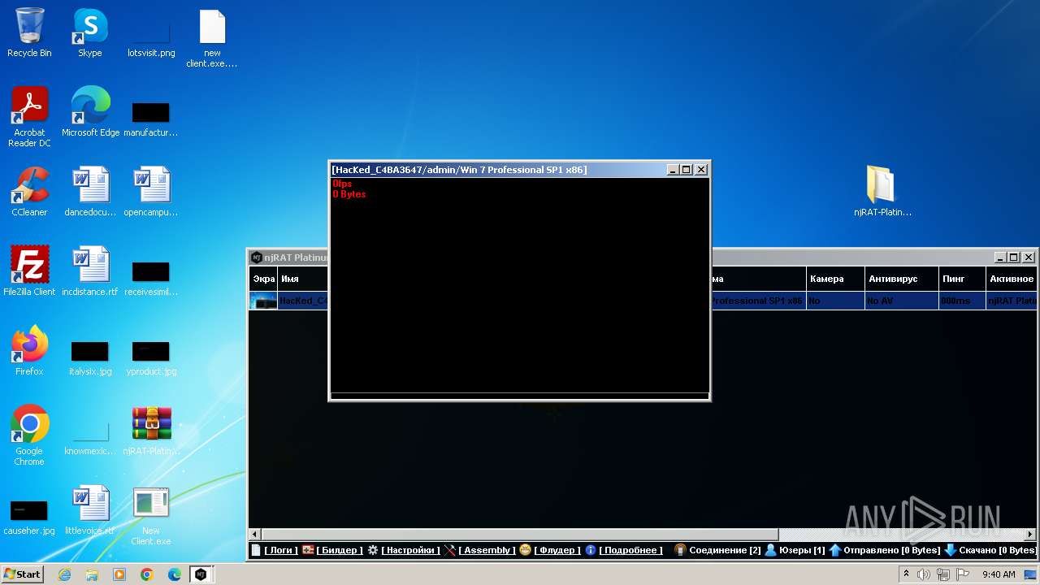Select the dancedocu Word document icon
This screenshot has width=1040, height=585.
[x=90, y=192]
